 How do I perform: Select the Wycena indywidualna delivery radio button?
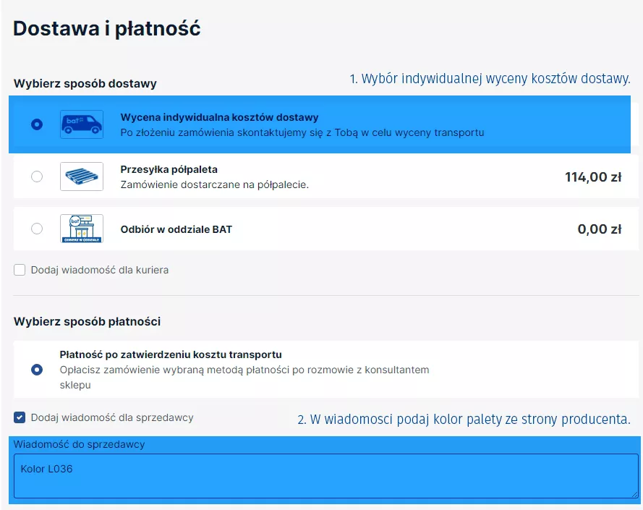tap(37, 124)
